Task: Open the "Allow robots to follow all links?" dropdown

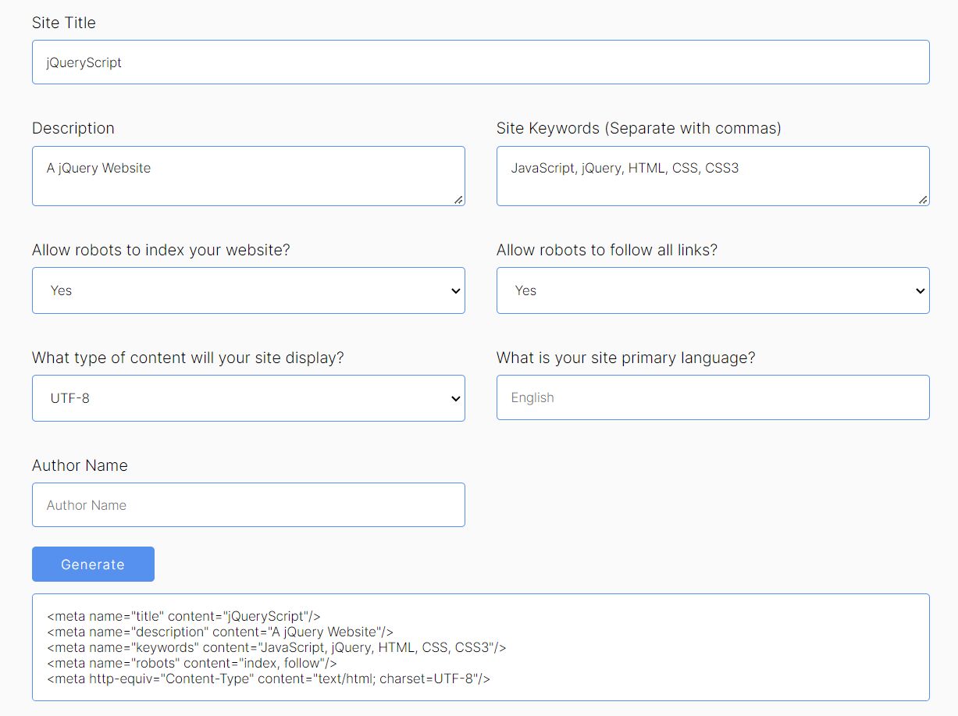Action: (x=712, y=290)
